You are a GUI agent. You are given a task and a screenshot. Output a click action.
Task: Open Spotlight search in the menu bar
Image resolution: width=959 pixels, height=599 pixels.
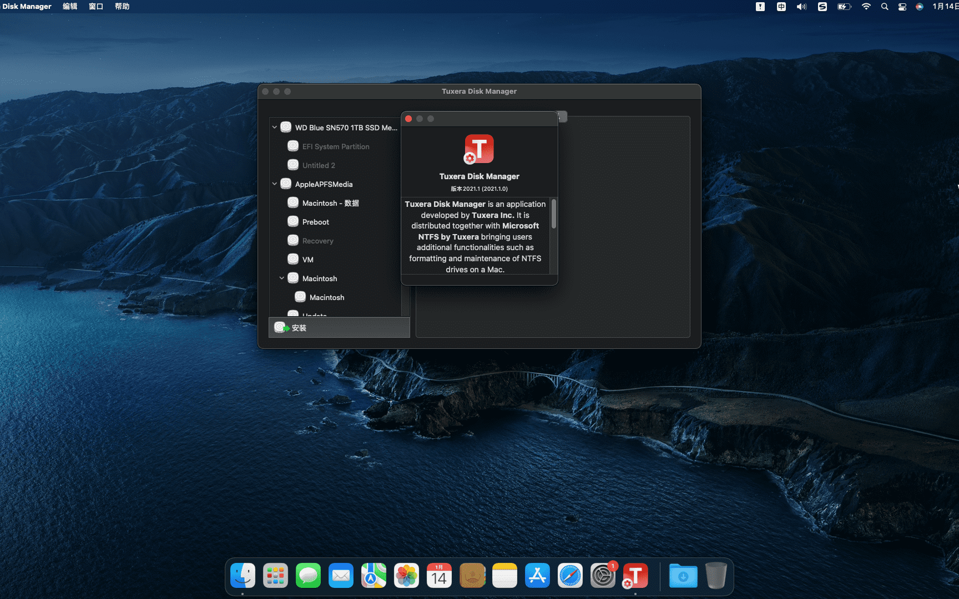885,7
